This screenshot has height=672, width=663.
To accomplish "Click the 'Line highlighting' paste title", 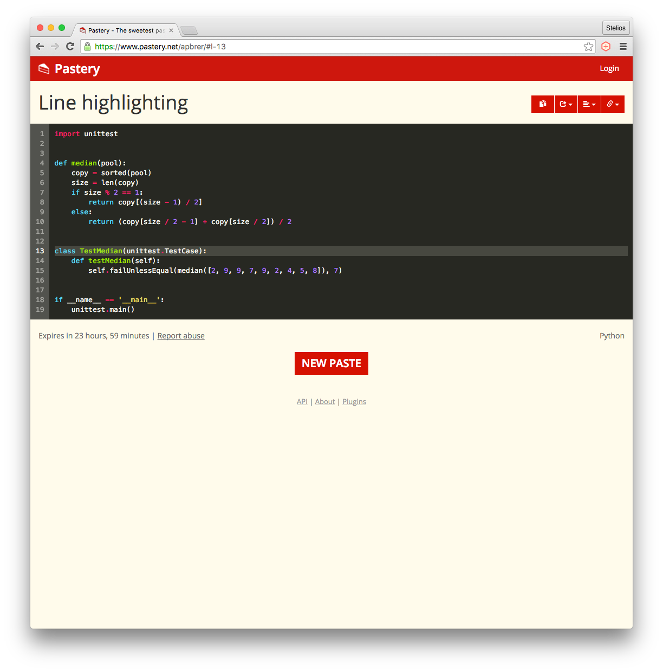I will pyautogui.click(x=113, y=103).
